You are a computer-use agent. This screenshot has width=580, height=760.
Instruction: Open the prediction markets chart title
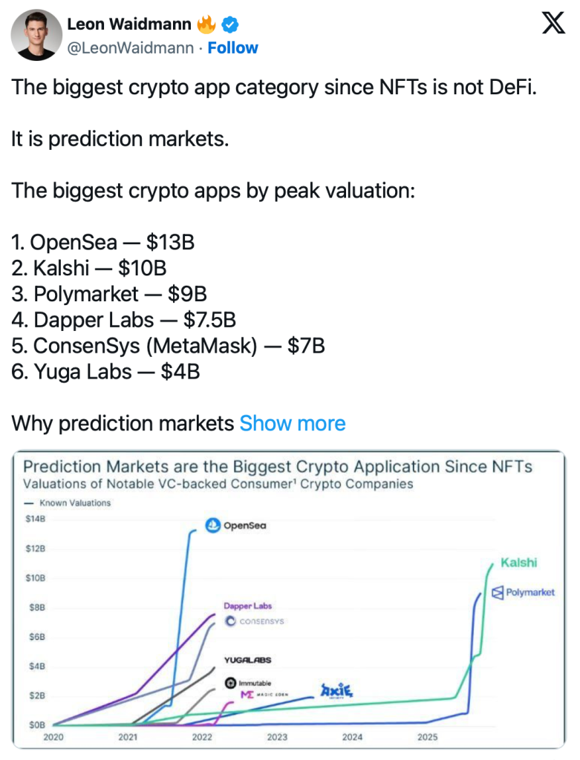[x=278, y=467]
